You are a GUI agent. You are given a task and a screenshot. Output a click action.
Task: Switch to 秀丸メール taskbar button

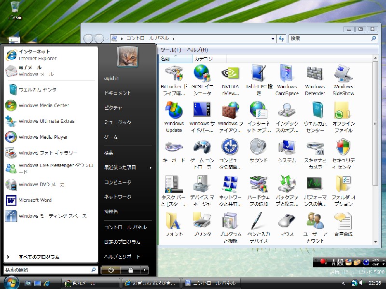click(x=90, y=283)
